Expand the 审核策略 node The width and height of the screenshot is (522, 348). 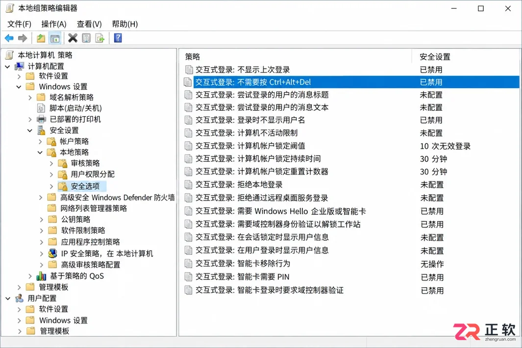tap(51, 164)
